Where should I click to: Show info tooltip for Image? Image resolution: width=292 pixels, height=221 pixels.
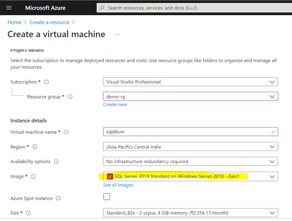tap(33, 176)
